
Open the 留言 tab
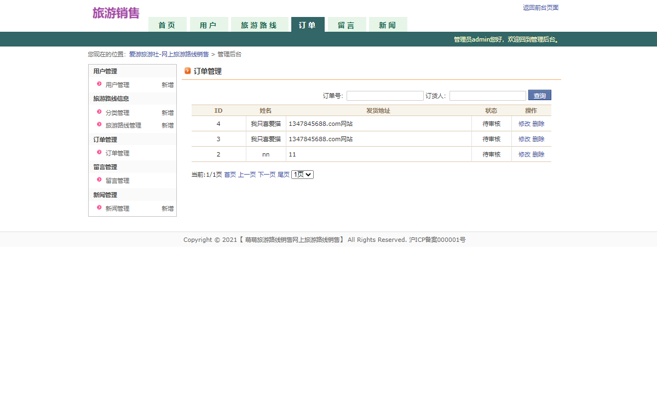pos(346,25)
